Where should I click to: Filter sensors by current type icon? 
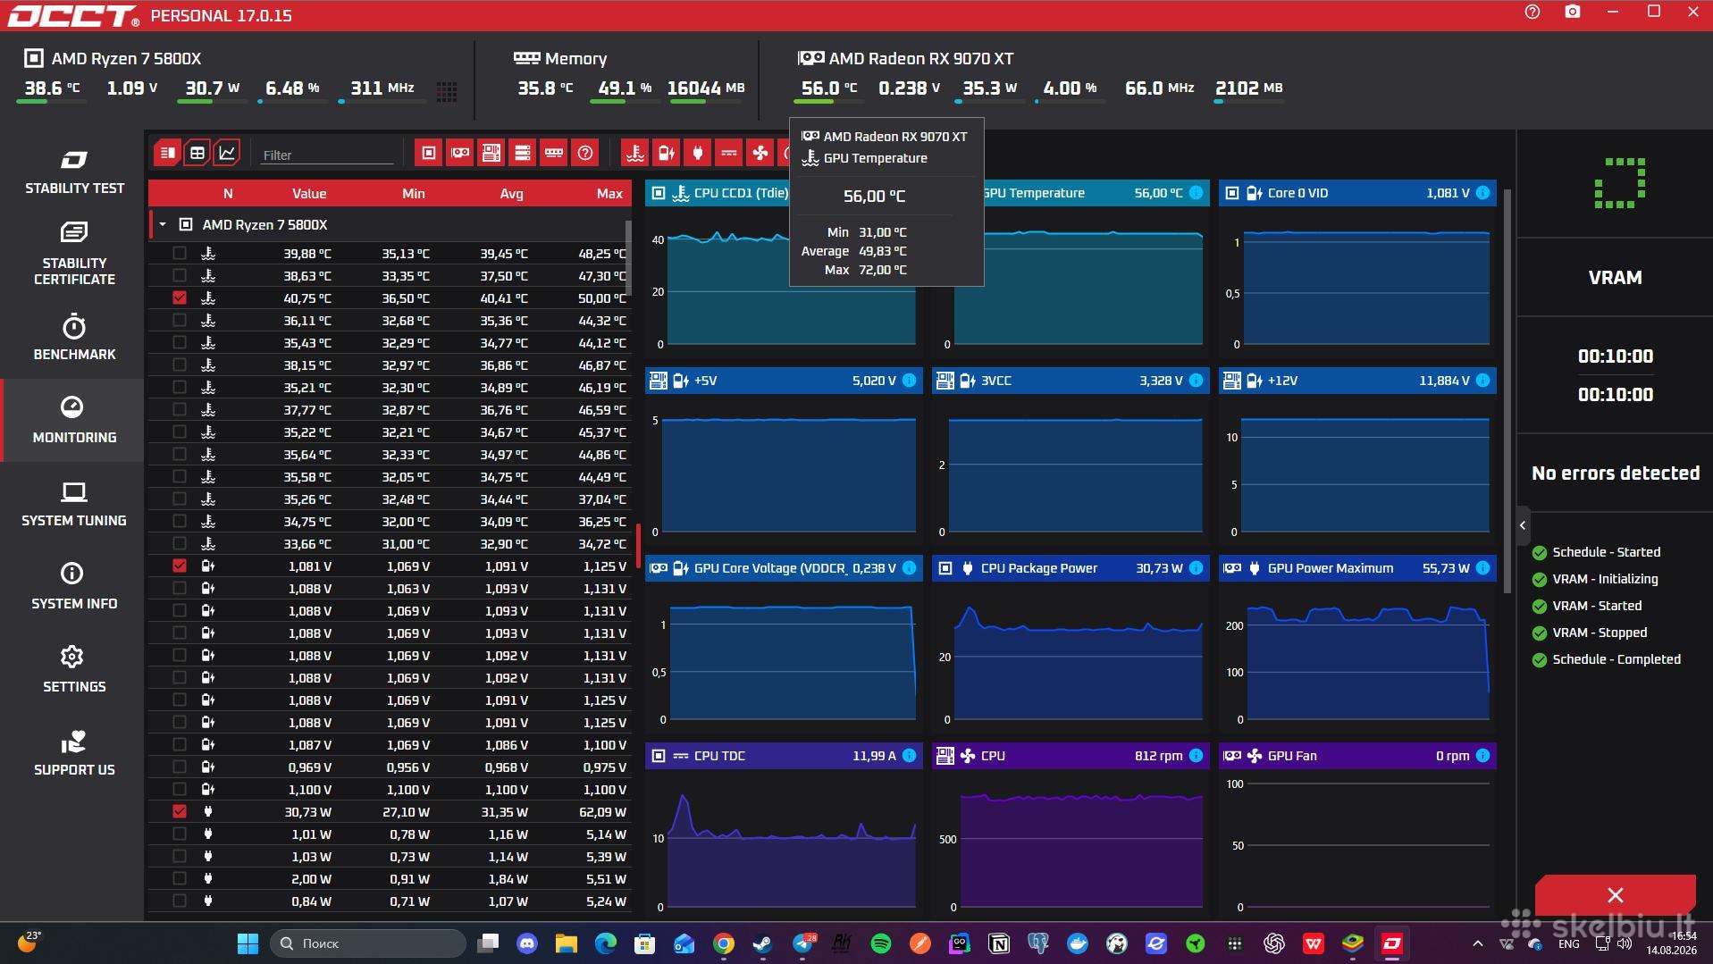coord(729,153)
